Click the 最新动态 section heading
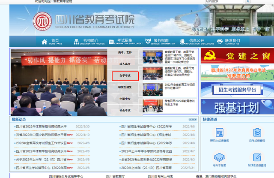 point(19,119)
